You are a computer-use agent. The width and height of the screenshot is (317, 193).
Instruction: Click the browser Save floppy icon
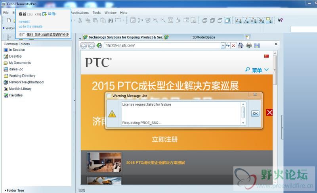pos(257,45)
